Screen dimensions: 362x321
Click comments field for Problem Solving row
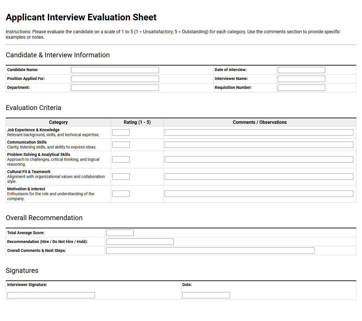click(x=259, y=159)
